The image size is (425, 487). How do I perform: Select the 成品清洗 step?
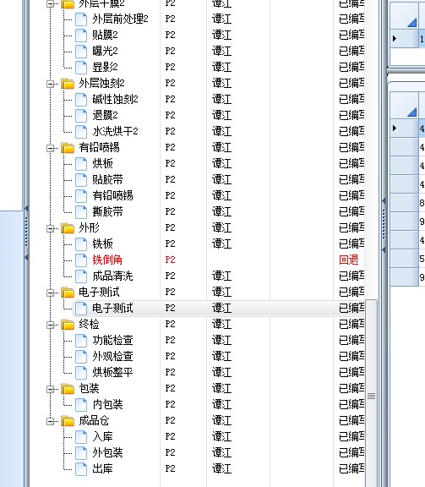(112, 276)
